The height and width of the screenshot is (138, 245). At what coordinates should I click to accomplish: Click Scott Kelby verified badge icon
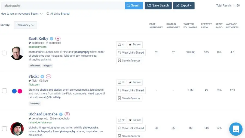point(51,39)
